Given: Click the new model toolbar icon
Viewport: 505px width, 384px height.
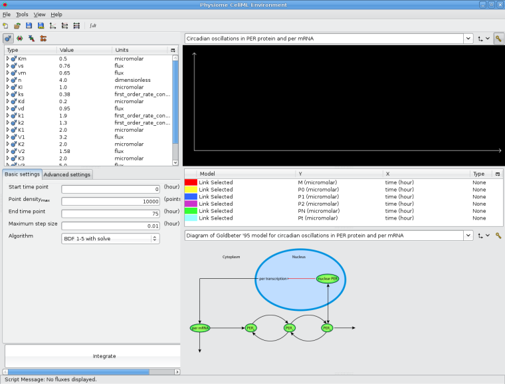Looking at the screenshot, I should click(x=5, y=26).
